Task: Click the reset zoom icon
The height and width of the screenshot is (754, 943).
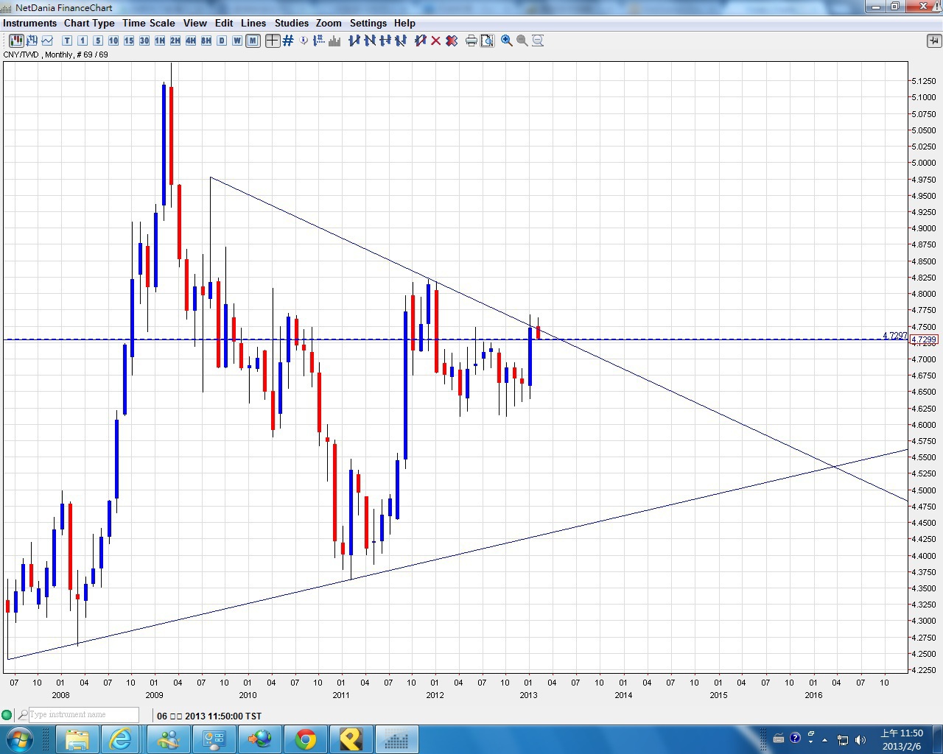Action: tap(538, 40)
